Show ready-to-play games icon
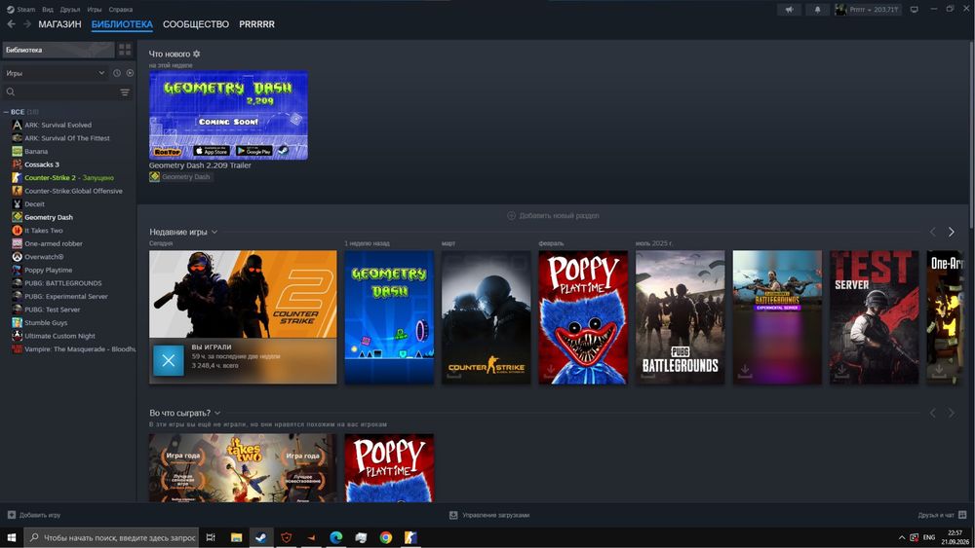The height and width of the screenshot is (548, 975). click(130, 73)
